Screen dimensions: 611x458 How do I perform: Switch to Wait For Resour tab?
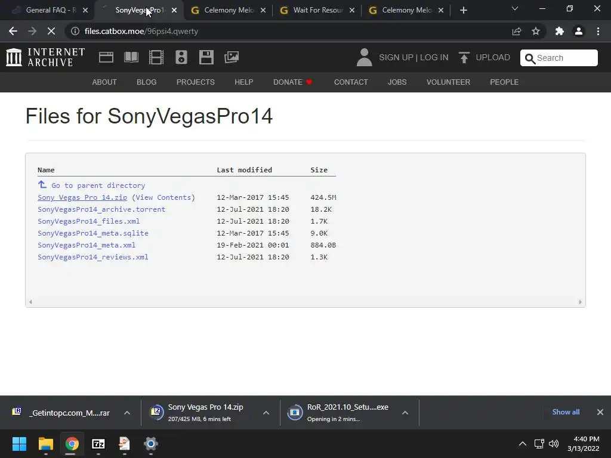click(x=317, y=10)
